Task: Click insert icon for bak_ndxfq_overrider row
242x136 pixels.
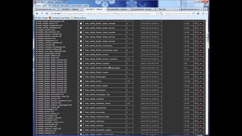Action: pos(201,112)
